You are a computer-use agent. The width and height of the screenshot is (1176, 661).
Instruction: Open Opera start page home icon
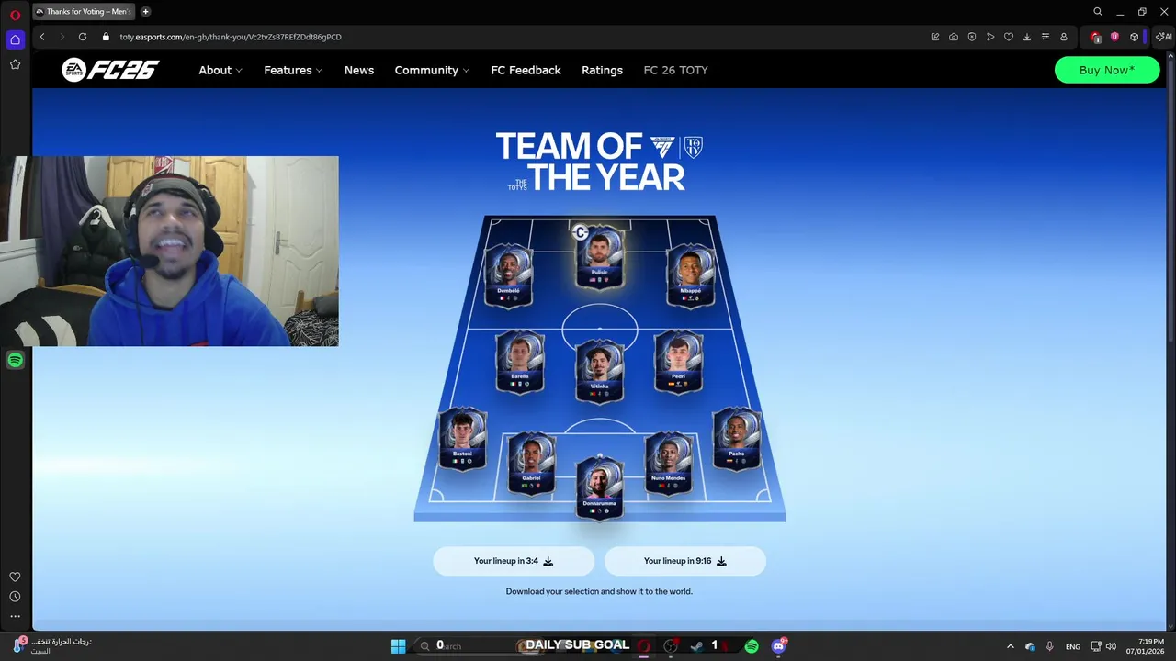[15, 39]
